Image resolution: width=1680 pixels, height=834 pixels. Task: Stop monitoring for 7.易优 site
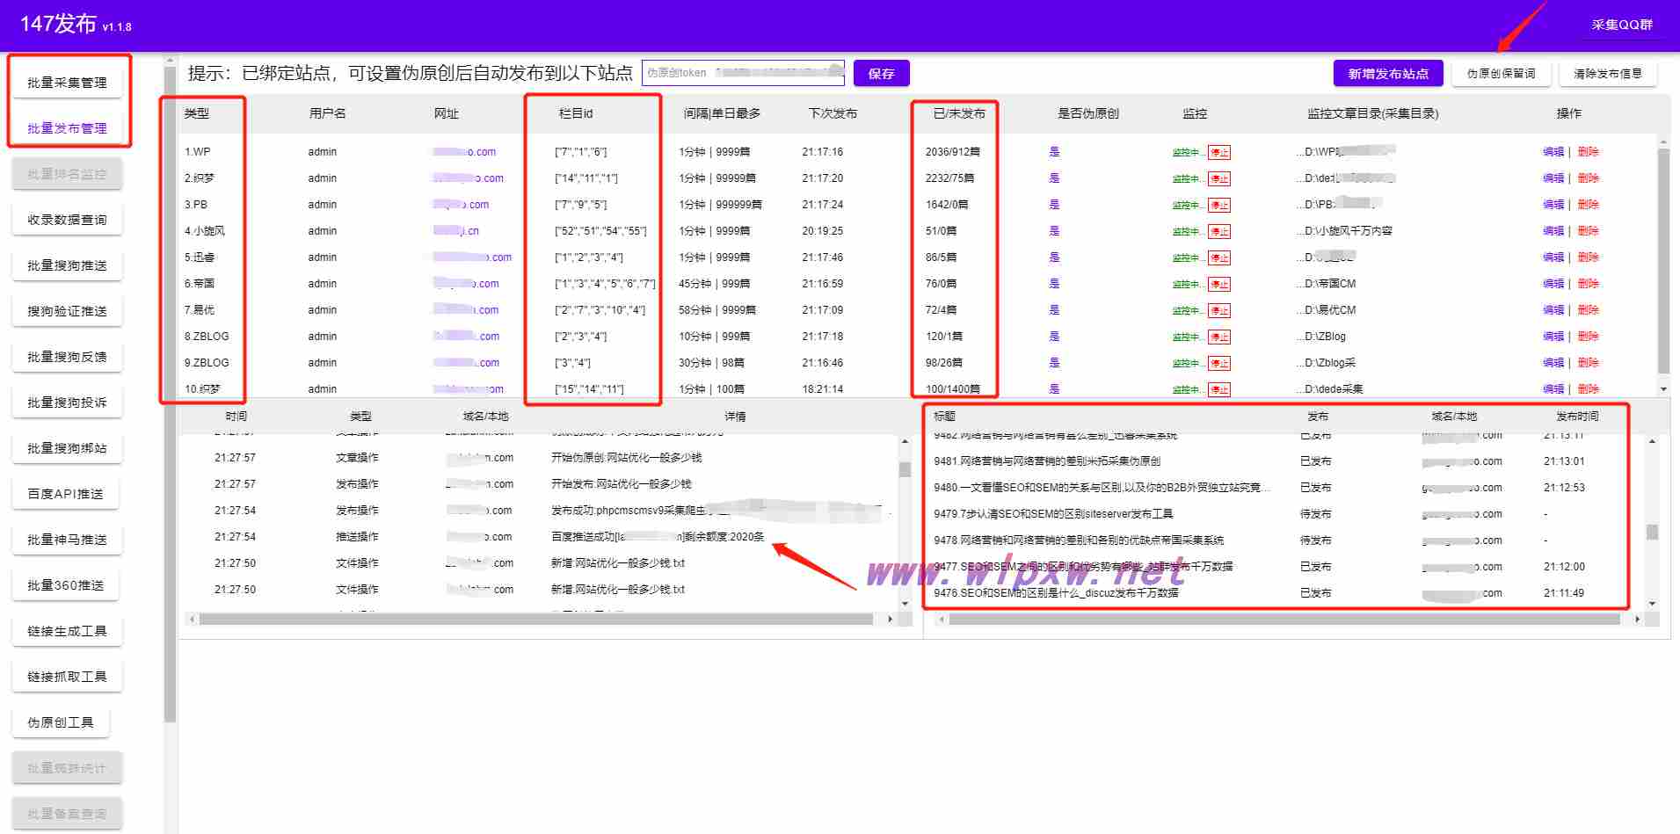[1218, 310]
